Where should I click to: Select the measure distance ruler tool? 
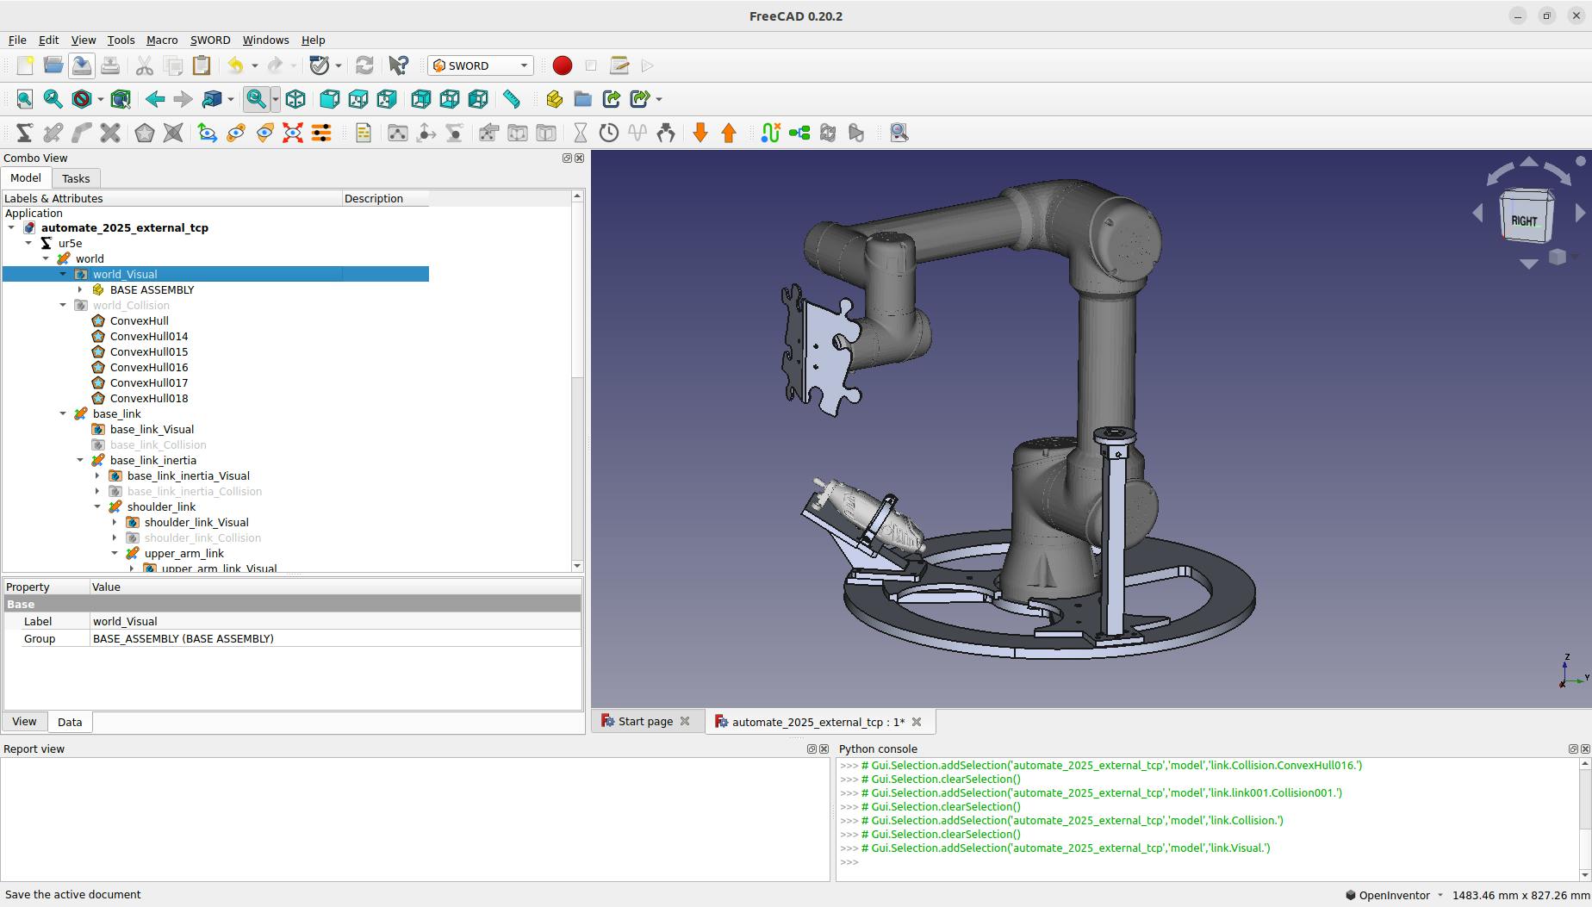coord(510,99)
